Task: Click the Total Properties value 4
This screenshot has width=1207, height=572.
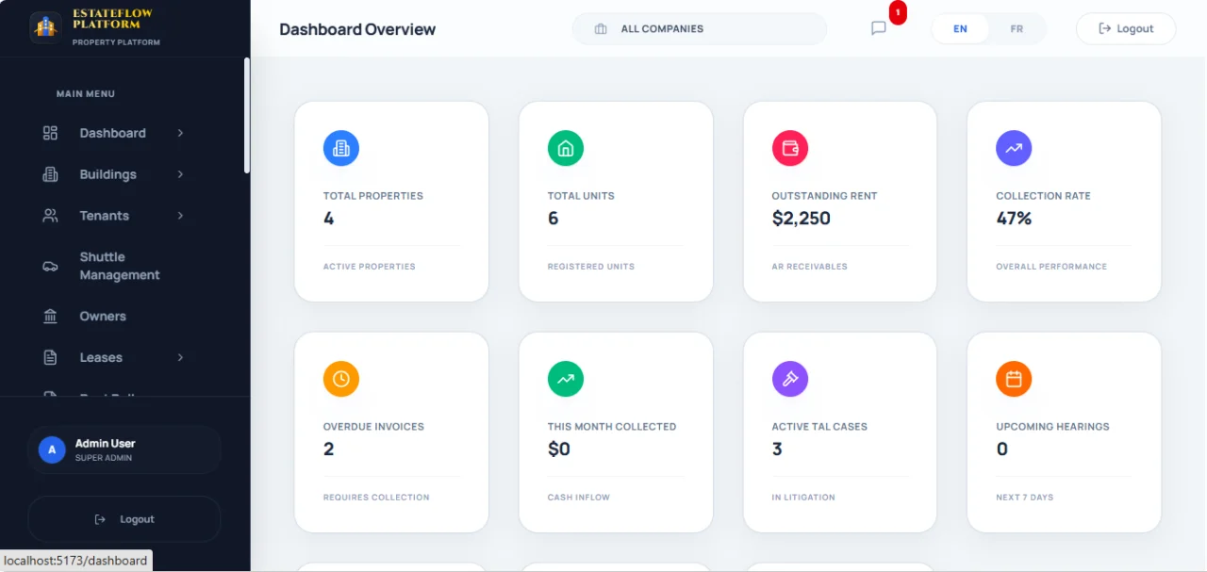Action: [x=328, y=219]
